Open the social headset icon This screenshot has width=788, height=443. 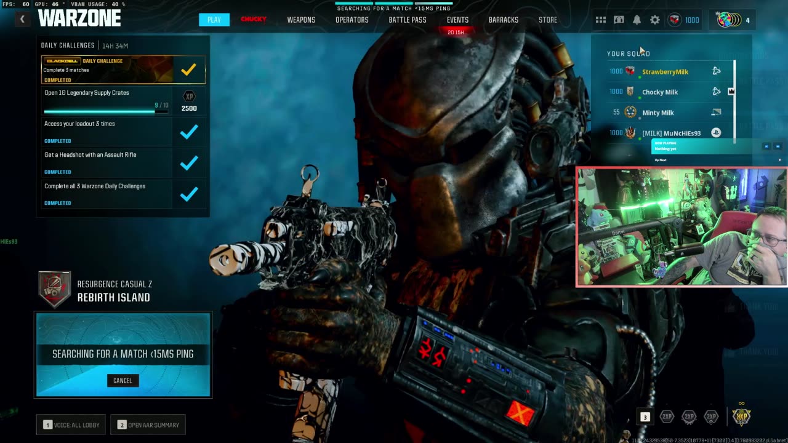[x=619, y=20]
